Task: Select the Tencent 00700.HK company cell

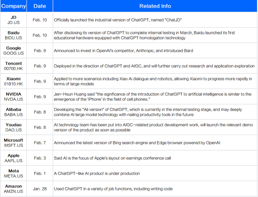Action: pos(13,66)
